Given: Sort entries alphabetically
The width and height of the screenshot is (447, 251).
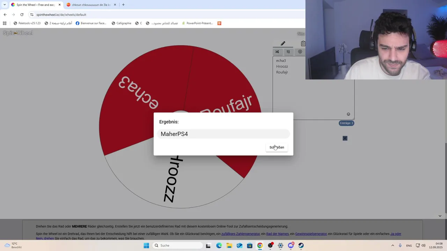Looking at the screenshot, I should click(288, 52).
